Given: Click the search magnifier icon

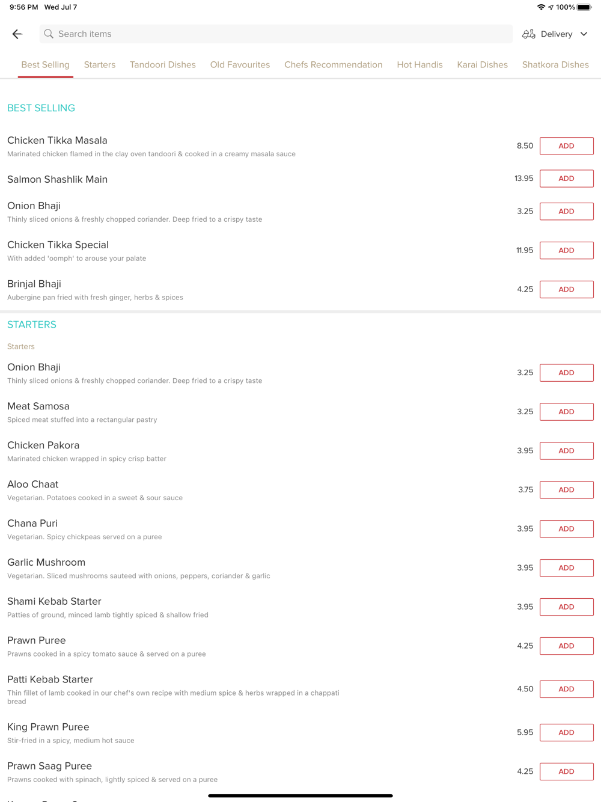Looking at the screenshot, I should pos(49,34).
